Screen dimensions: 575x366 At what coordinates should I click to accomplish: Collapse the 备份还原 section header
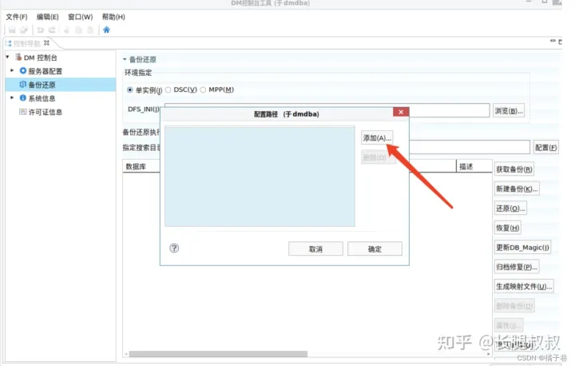coord(125,59)
